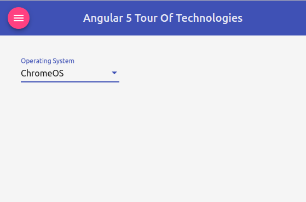Click the Angular 5 Tour Of Technologies title
The height and width of the screenshot is (202, 306).
point(163,18)
